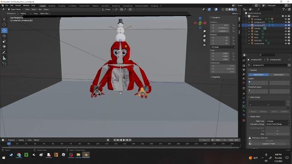Expand Armature.002 in the outliner
Viewport: 292px width, 164px height.
(249, 26)
